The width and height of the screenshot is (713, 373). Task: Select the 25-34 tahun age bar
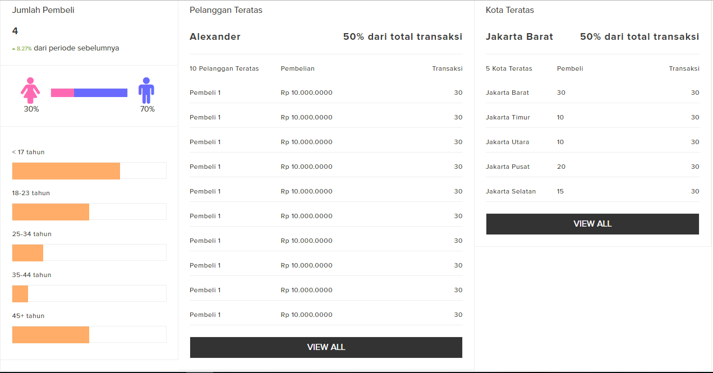coord(89,252)
